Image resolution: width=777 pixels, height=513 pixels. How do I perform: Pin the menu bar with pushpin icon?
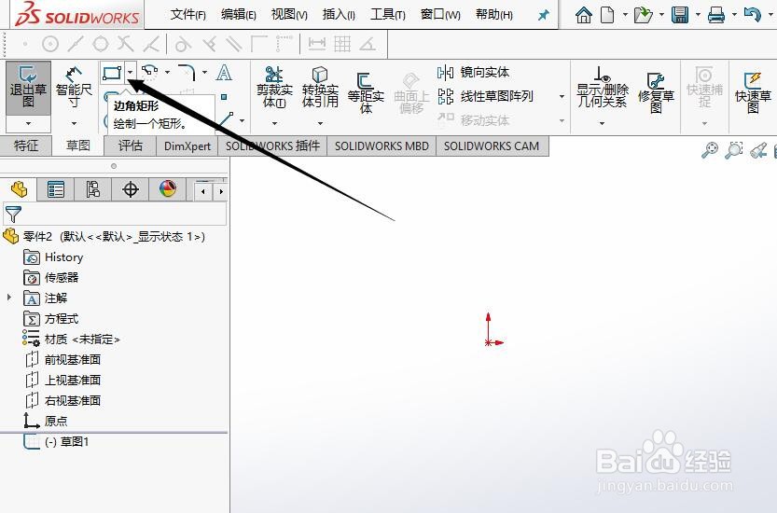point(544,15)
